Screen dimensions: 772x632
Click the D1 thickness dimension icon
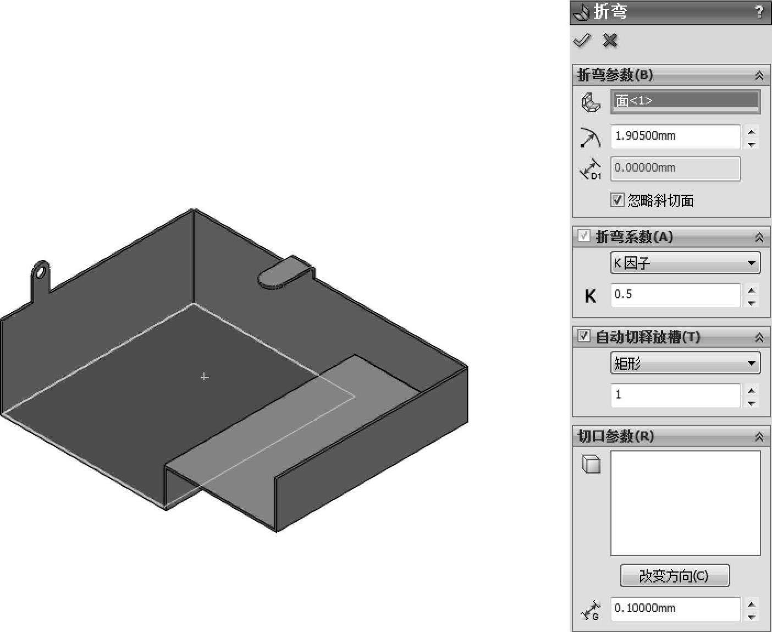pyautogui.click(x=591, y=169)
